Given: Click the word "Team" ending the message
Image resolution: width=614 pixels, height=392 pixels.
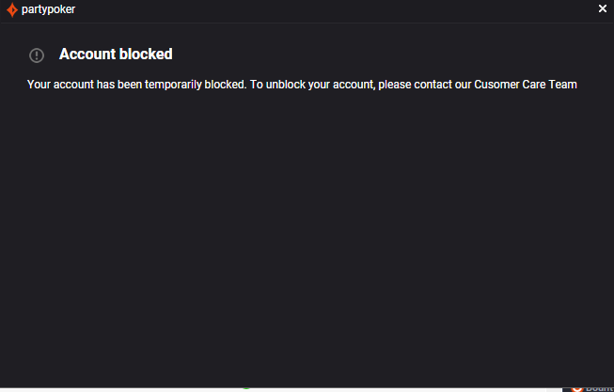Looking at the screenshot, I should click(562, 85).
